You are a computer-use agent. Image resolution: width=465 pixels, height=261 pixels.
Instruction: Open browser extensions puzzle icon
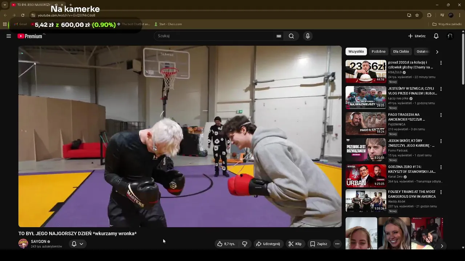[x=429, y=15]
